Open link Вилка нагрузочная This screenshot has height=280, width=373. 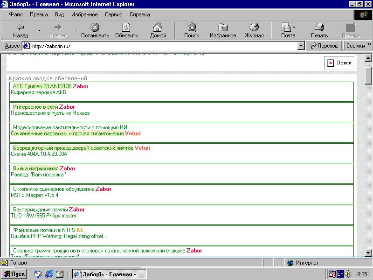point(36,168)
